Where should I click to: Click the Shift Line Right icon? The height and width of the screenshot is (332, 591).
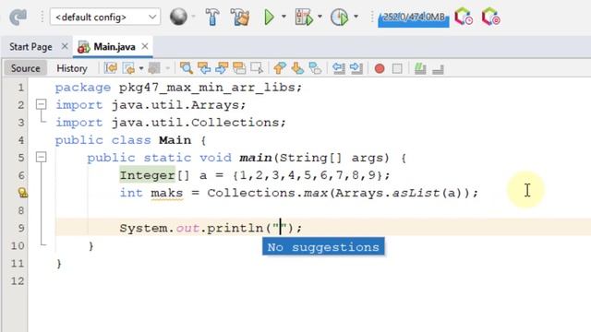(x=356, y=68)
